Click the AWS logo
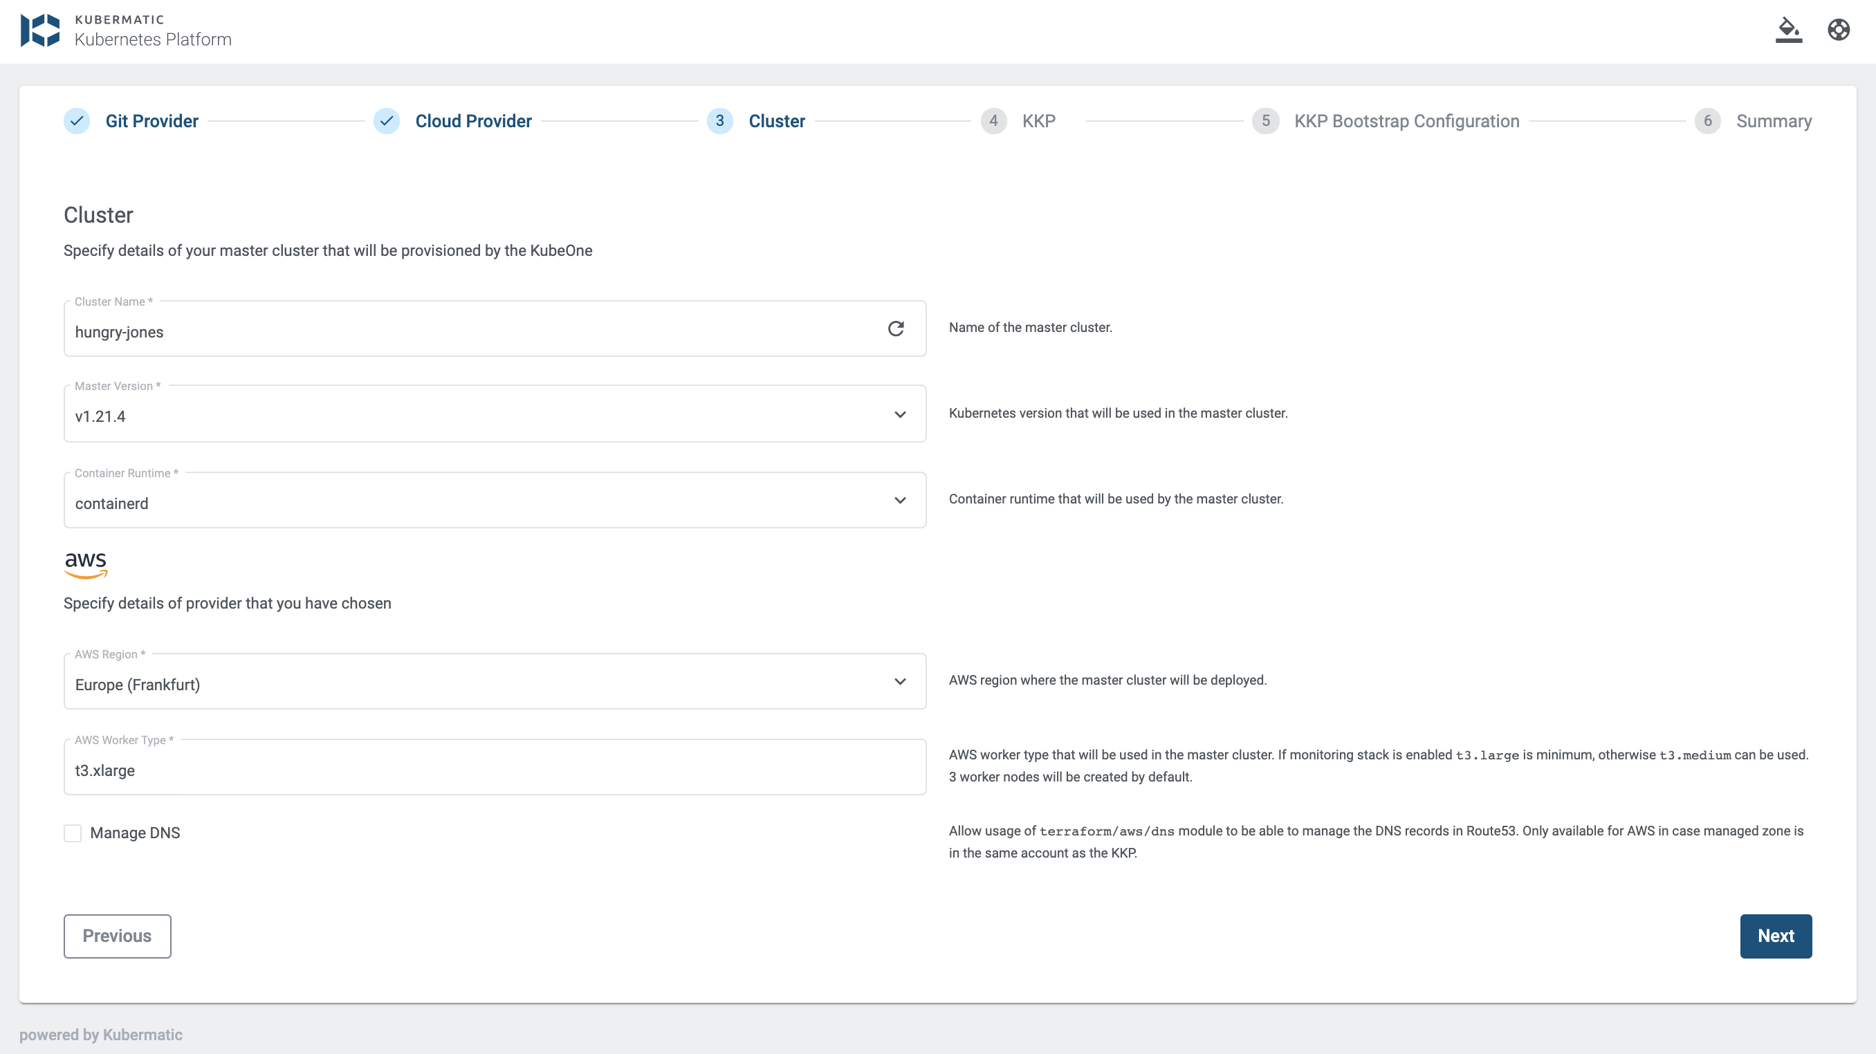The width and height of the screenshot is (1876, 1054). pos(86,566)
